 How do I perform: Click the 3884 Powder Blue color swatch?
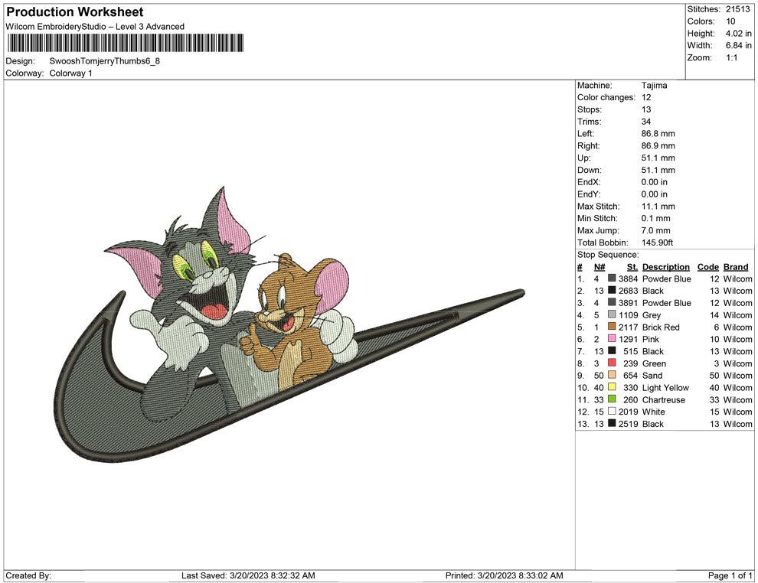[612, 278]
